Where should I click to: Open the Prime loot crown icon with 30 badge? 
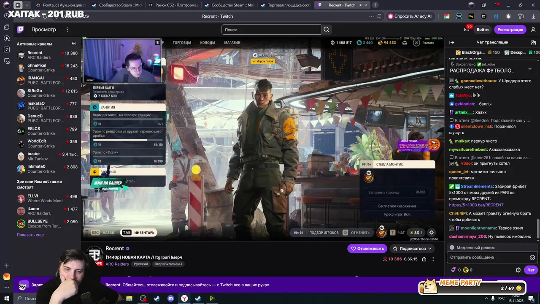pos(467,29)
